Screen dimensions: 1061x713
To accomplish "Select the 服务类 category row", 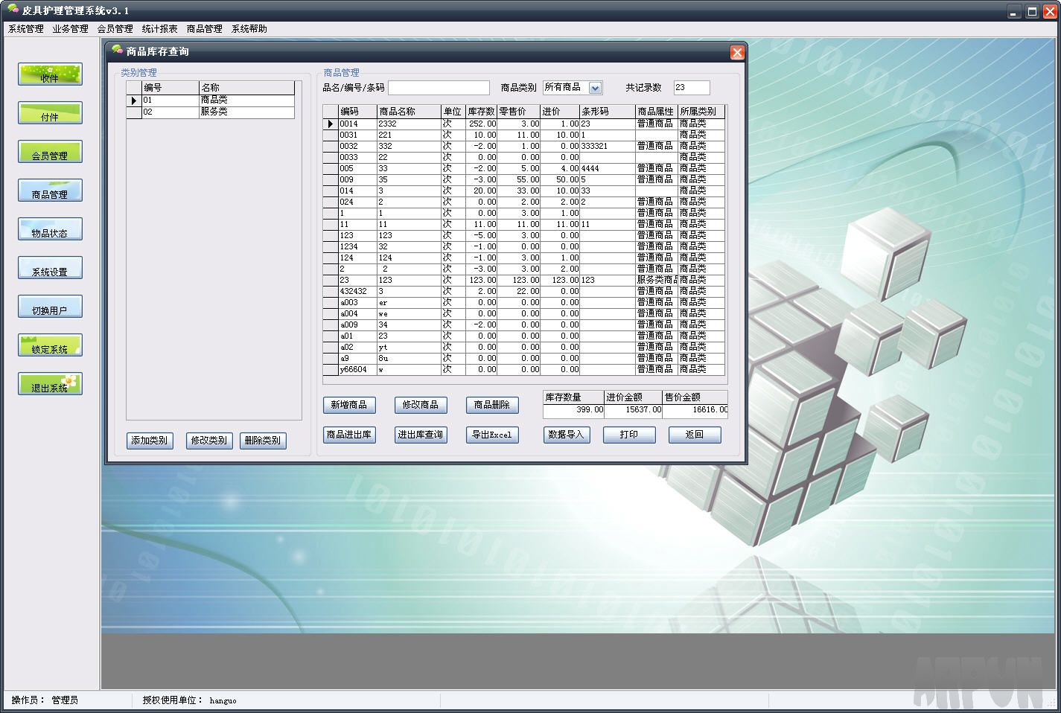I will point(214,112).
